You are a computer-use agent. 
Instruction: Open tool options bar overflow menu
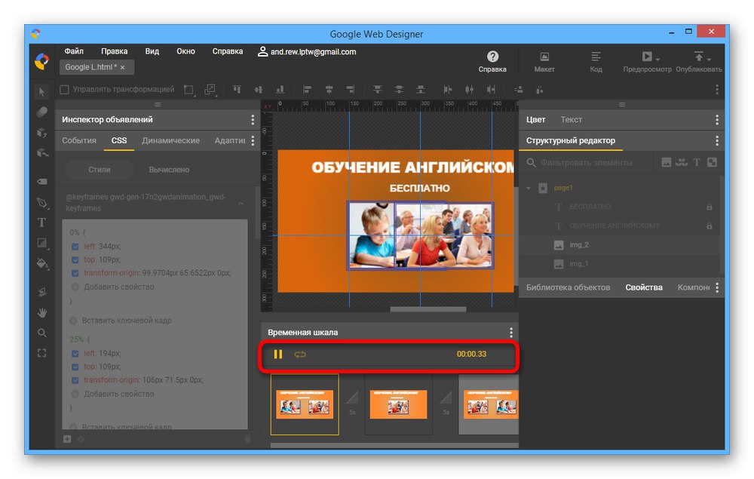717,90
